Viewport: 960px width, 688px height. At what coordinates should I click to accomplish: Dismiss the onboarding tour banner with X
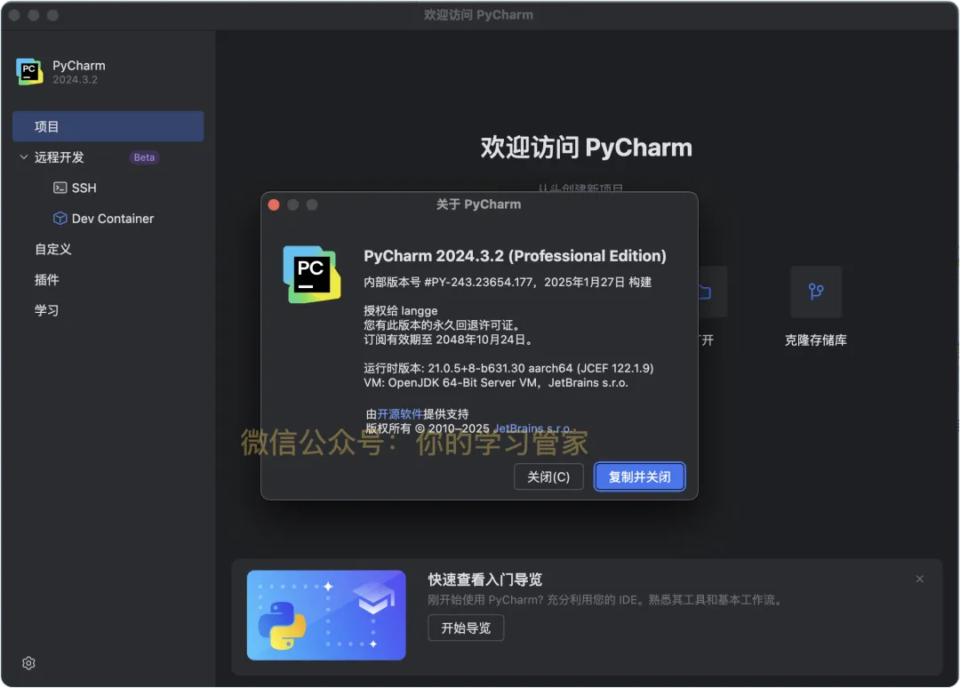(919, 579)
